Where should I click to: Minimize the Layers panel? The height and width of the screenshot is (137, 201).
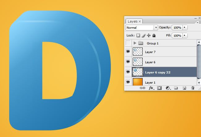tap(195, 18)
